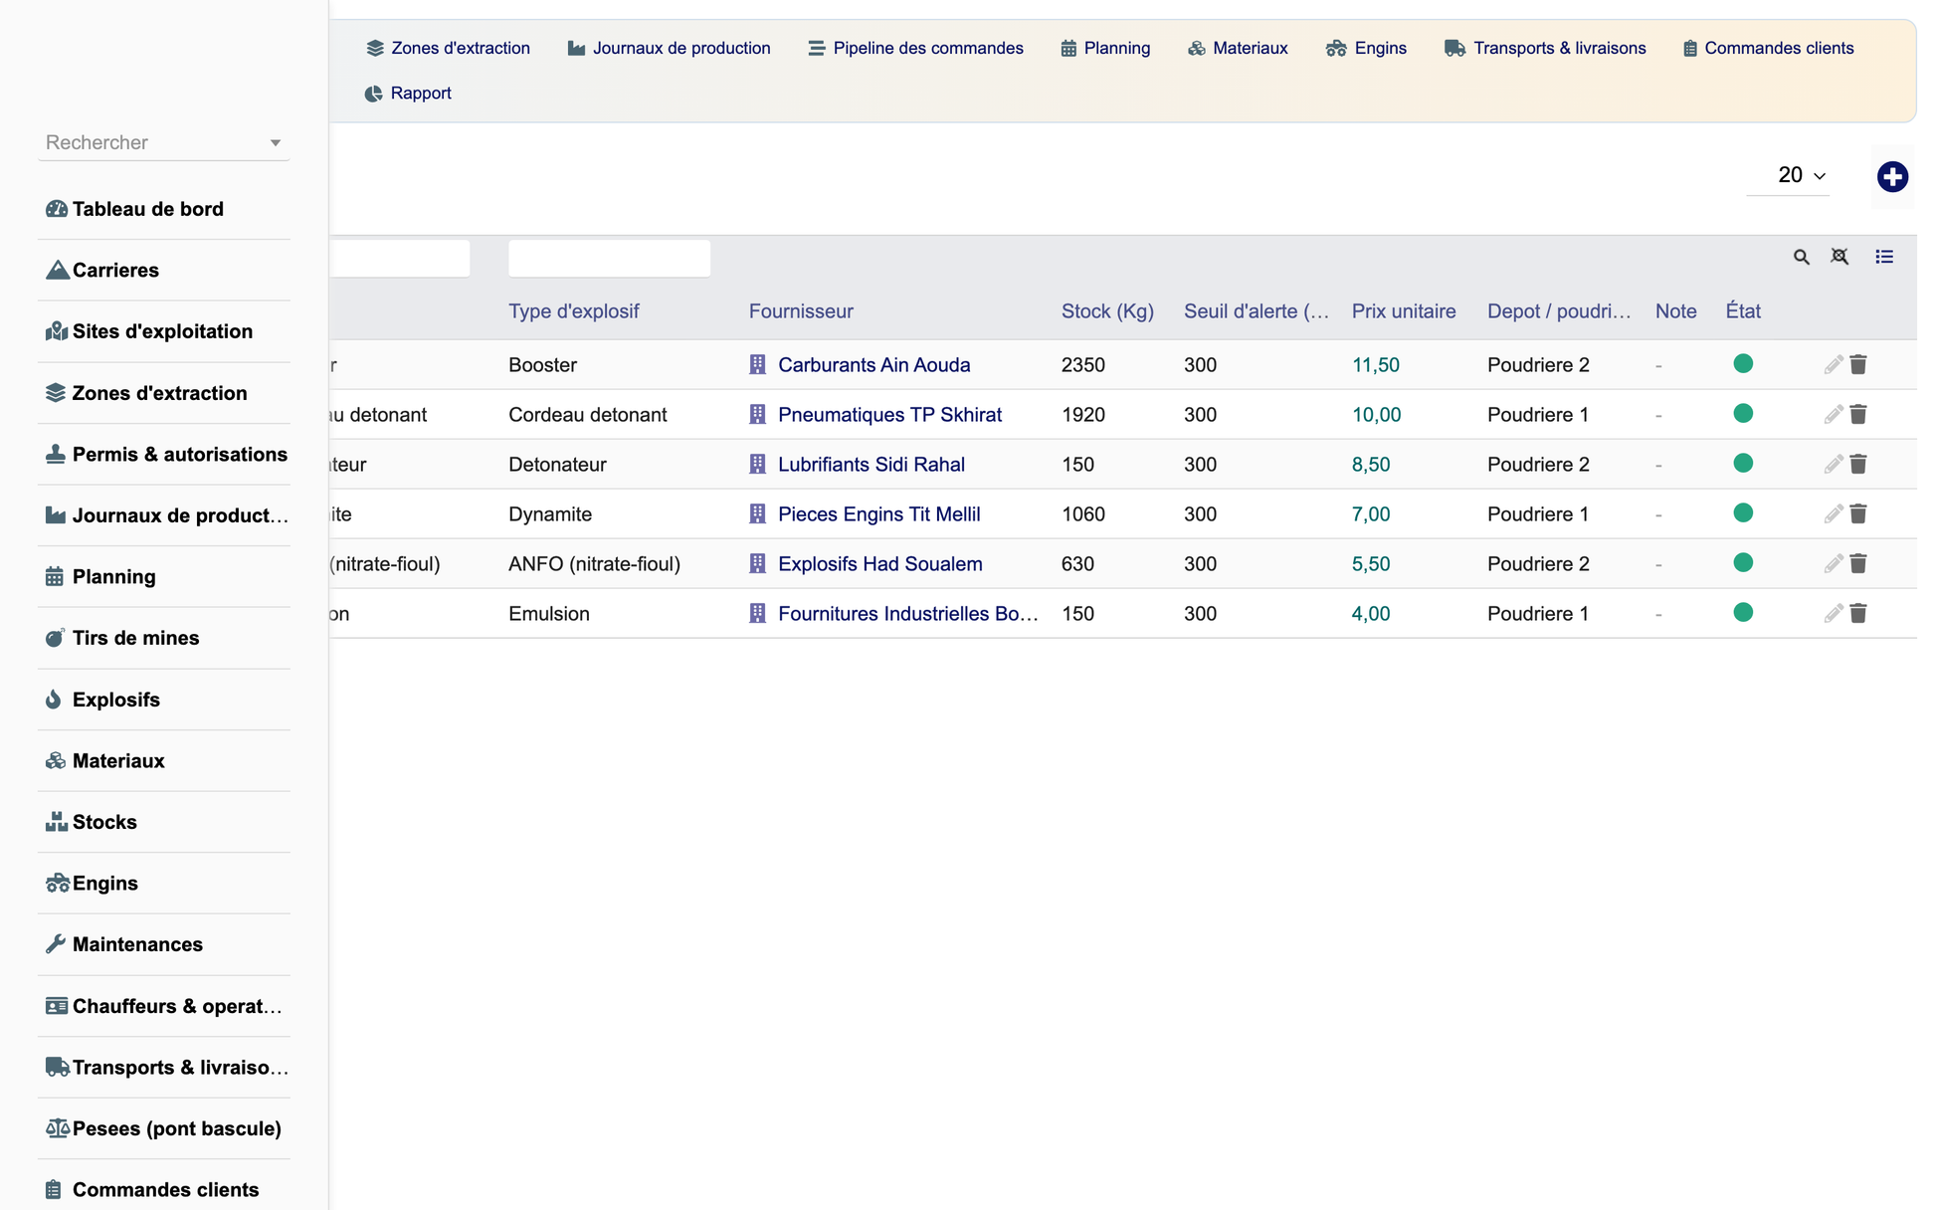This screenshot has width=1936, height=1210.
Task: Click the Explosifs flame icon in sidebar
Action: pyautogui.click(x=54, y=700)
